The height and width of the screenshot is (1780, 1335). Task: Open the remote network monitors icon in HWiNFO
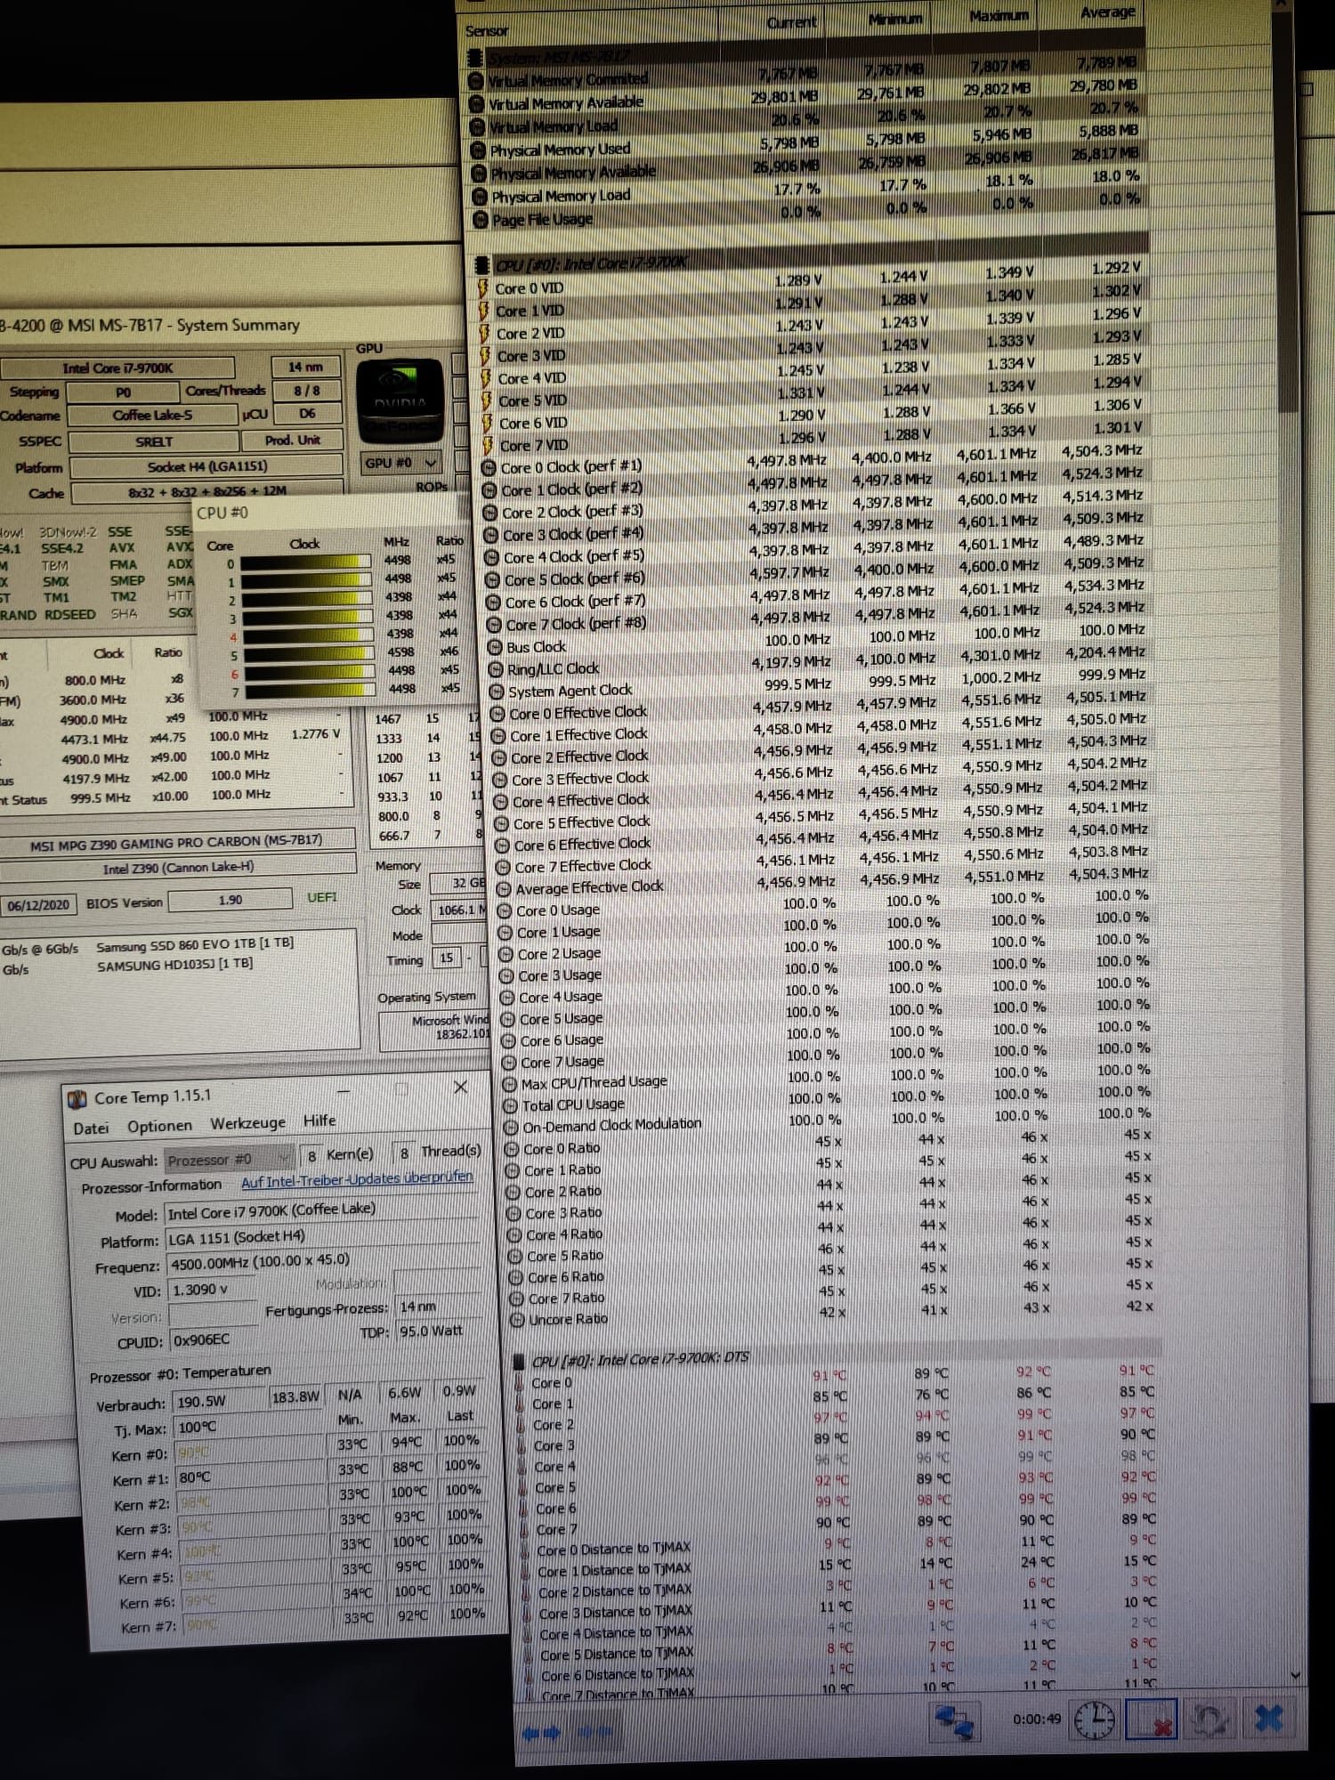(x=953, y=1724)
